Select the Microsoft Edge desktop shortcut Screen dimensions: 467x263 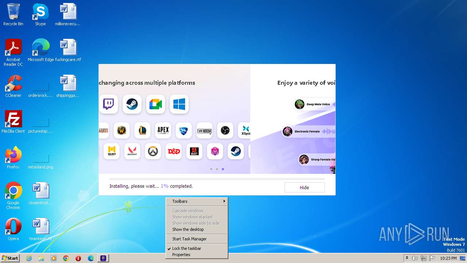pos(40,50)
